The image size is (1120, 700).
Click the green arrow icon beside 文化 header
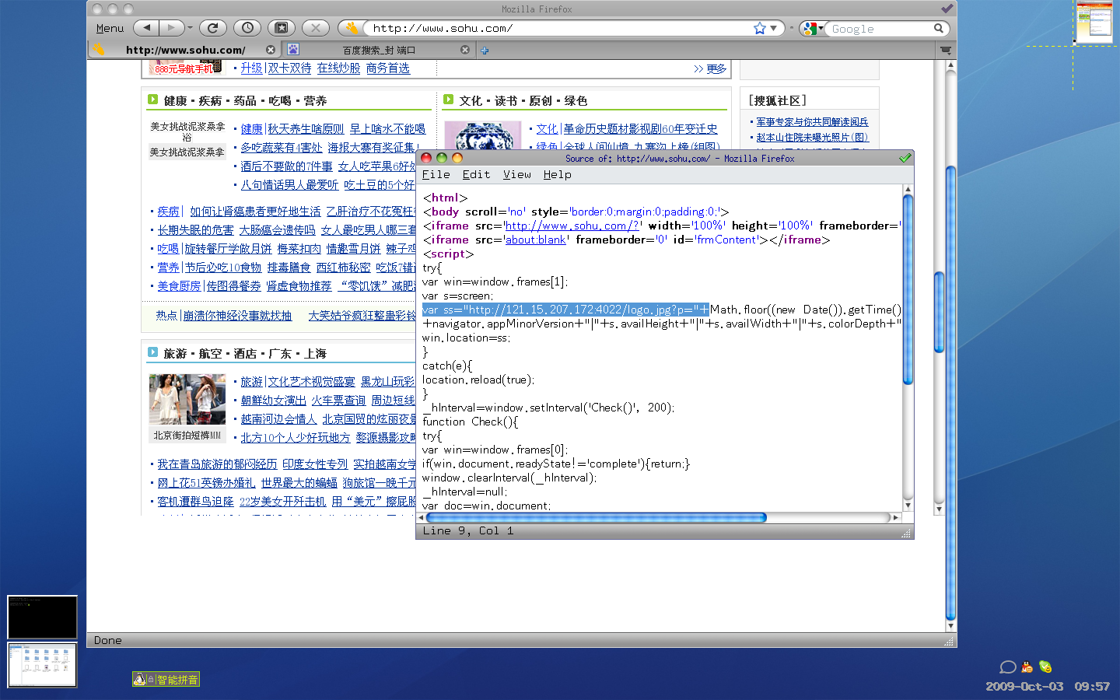448,100
